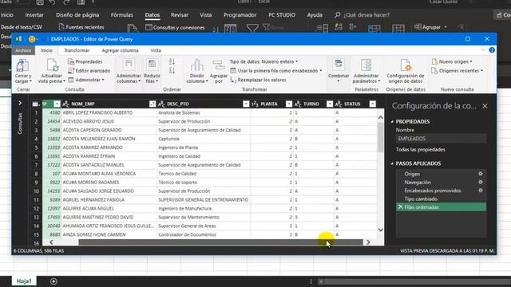Click the table corner icon in the grid

coord(35,104)
